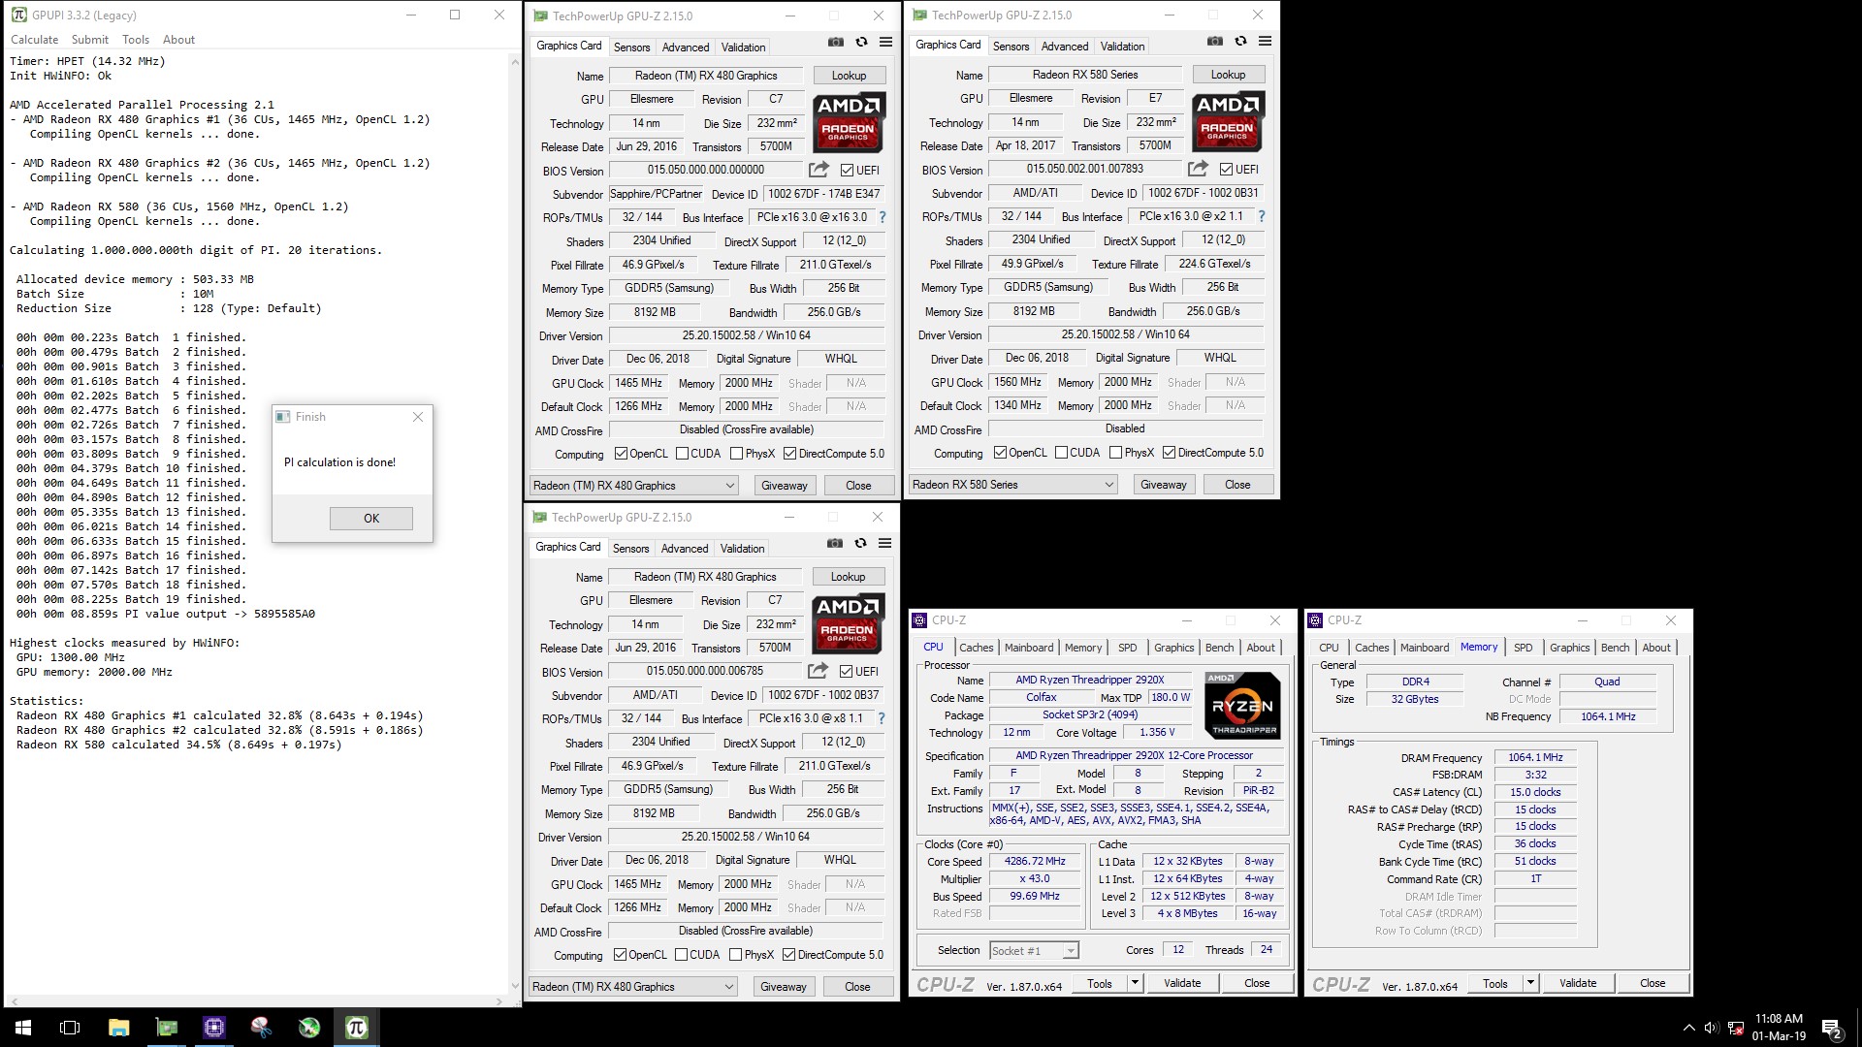Open Calculate menu in GPUPI
The width and height of the screenshot is (1862, 1047).
pos(34,40)
